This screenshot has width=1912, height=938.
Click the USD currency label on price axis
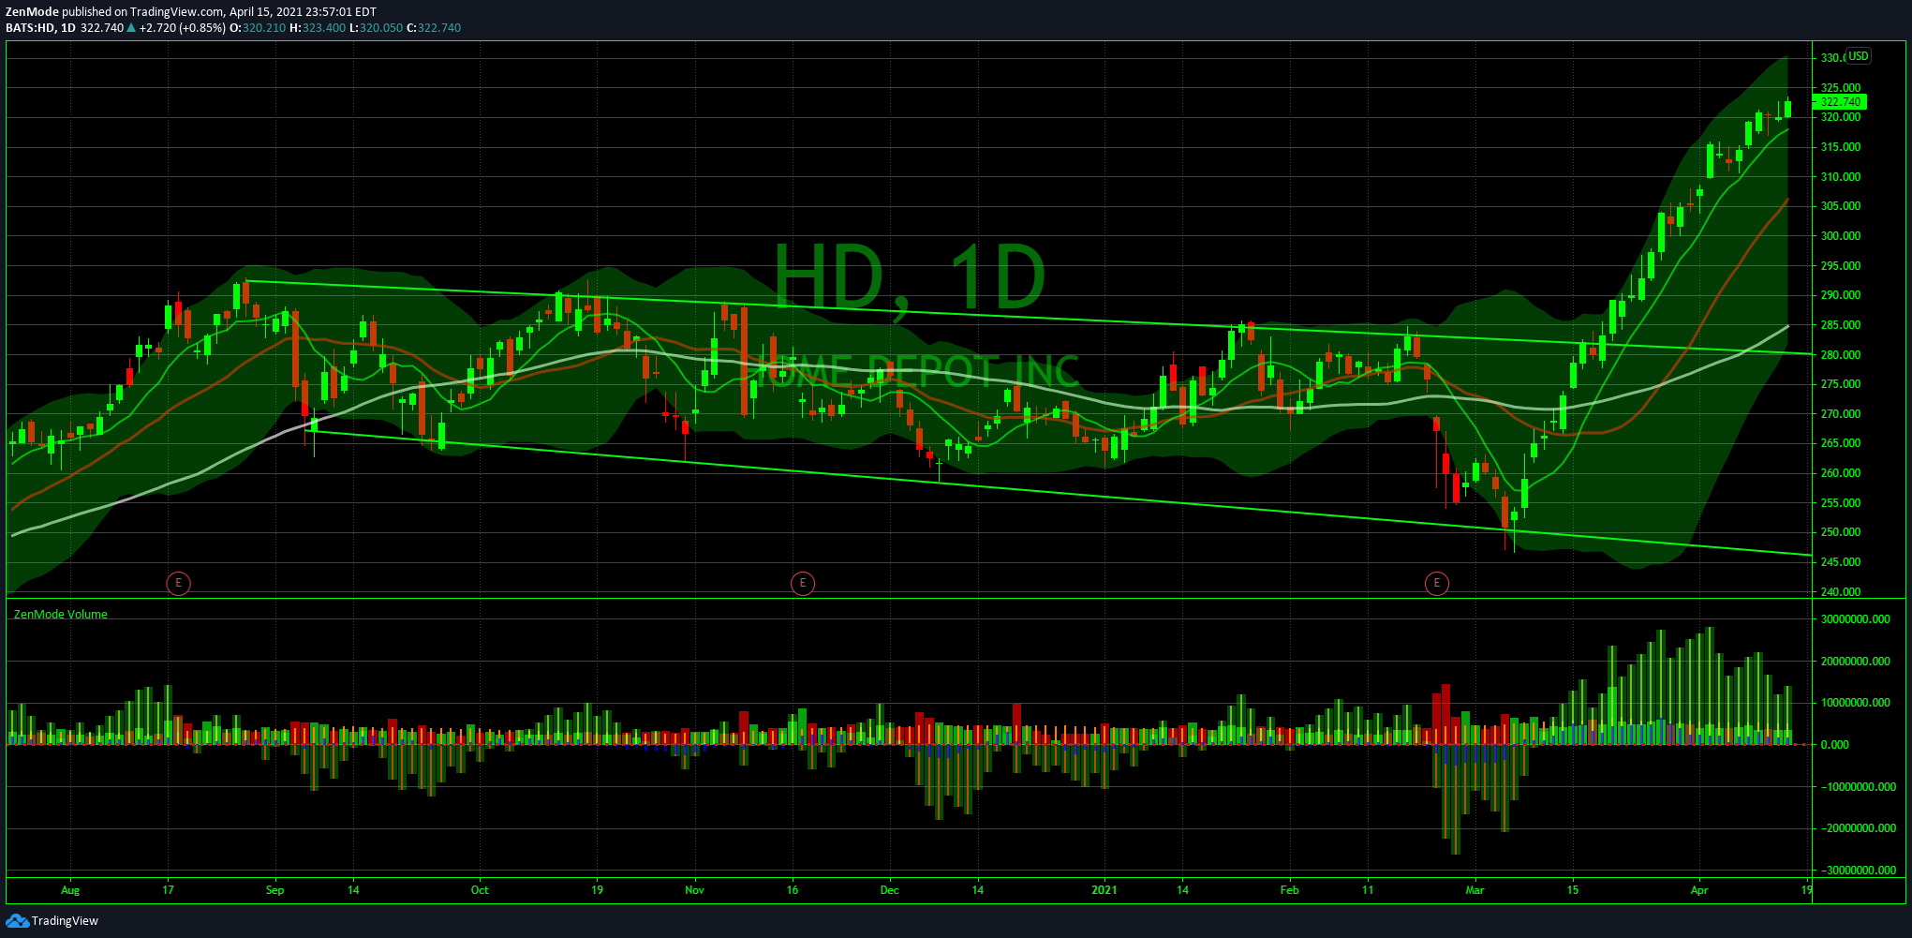pos(1859,56)
